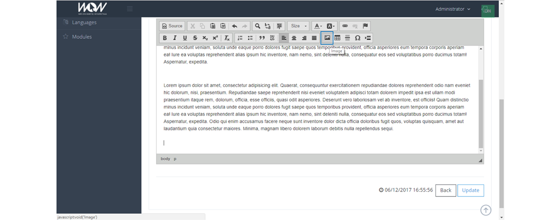
Task: Center align the text
Action: click(x=294, y=38)
